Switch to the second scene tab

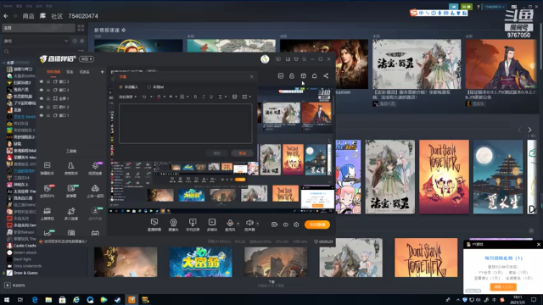[x=70, y=72]
